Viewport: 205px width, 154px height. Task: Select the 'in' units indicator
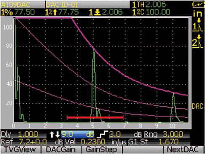click(x=197, y=14)
